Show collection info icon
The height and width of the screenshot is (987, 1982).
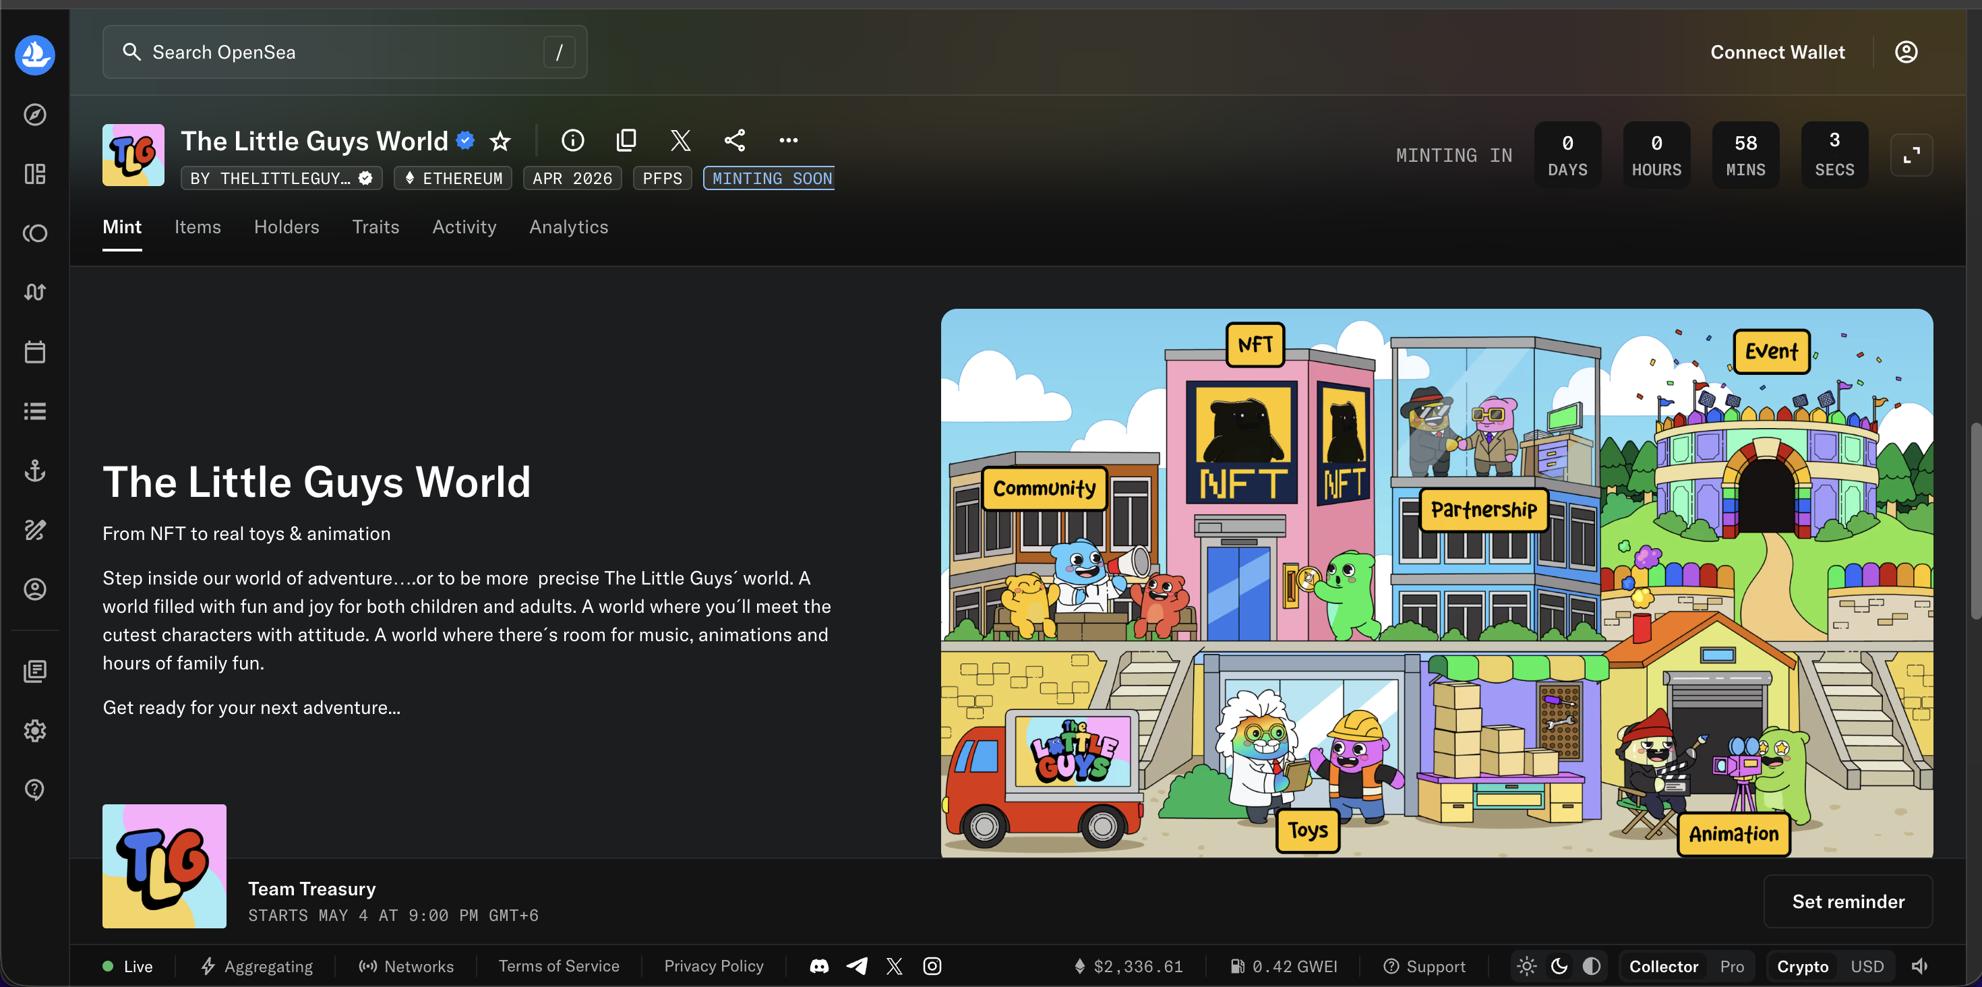[572, 140]
